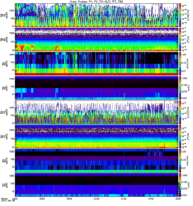The image size is (193, 206).
Task: Click the 2040 time tick label
Action: [x=69, y=199]
